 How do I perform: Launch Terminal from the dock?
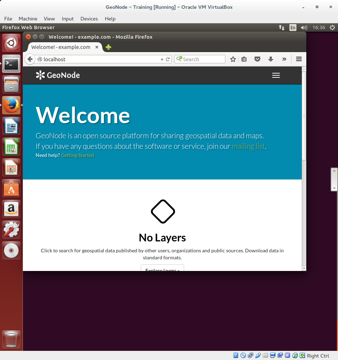(x=11, y=64)
